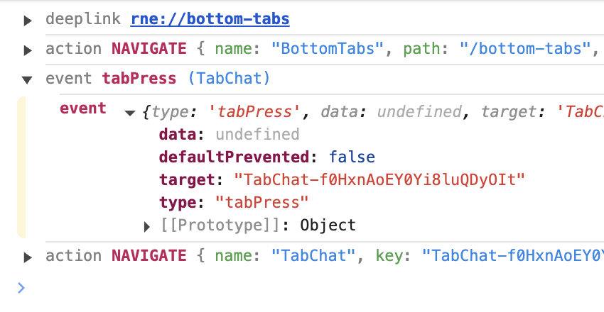
Task: Click the (TabChat) label in event header
Action: 229,78
